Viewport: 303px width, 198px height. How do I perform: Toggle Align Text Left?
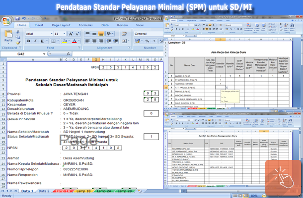(87, 41)
